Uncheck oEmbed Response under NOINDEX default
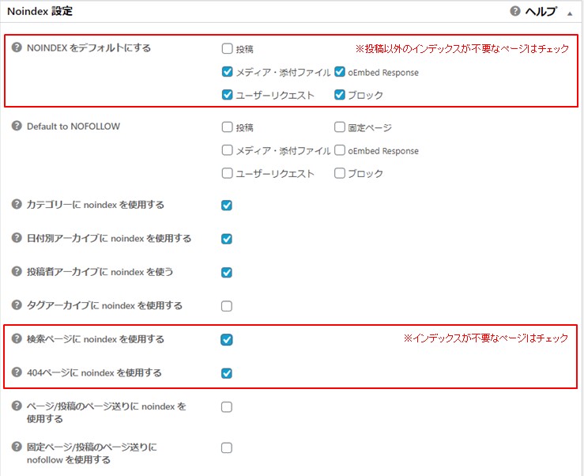This screenshot has height=476, width=584. click(x=340, y=73)
